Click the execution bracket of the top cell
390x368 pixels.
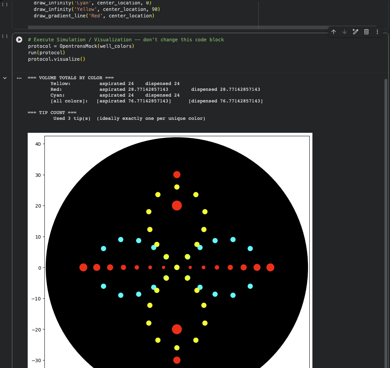[x=5, y=4]
